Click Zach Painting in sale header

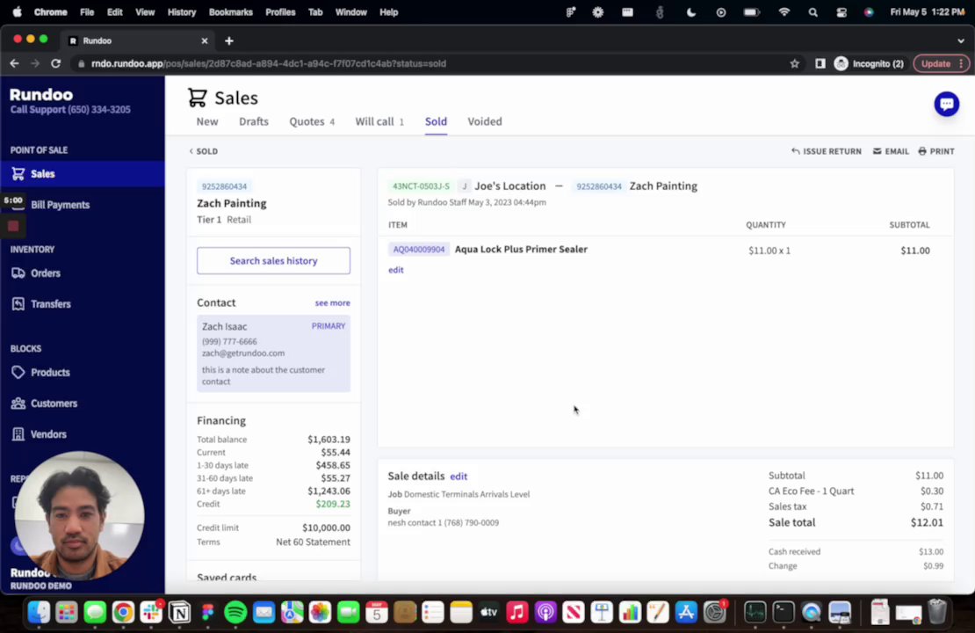pyautogui.click(x=663, y=186)
